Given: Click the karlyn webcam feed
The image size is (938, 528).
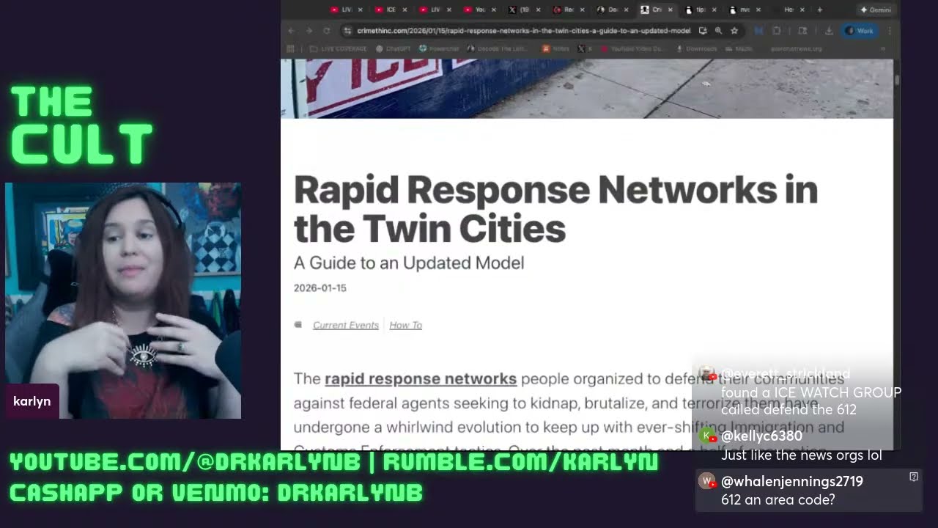Looking at the screenshot, I should (x=123, y=301).
